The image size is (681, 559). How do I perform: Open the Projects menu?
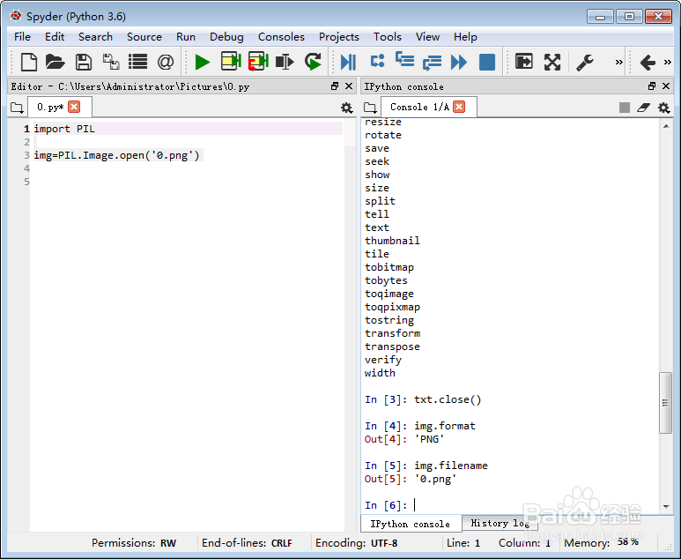pyautogui.click(x=339, y=37)
